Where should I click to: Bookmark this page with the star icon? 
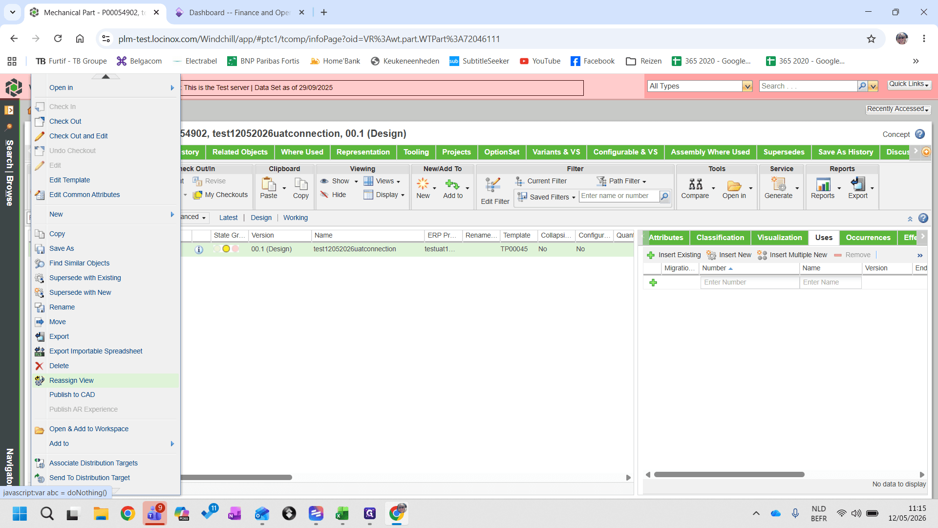click(871, 39)
